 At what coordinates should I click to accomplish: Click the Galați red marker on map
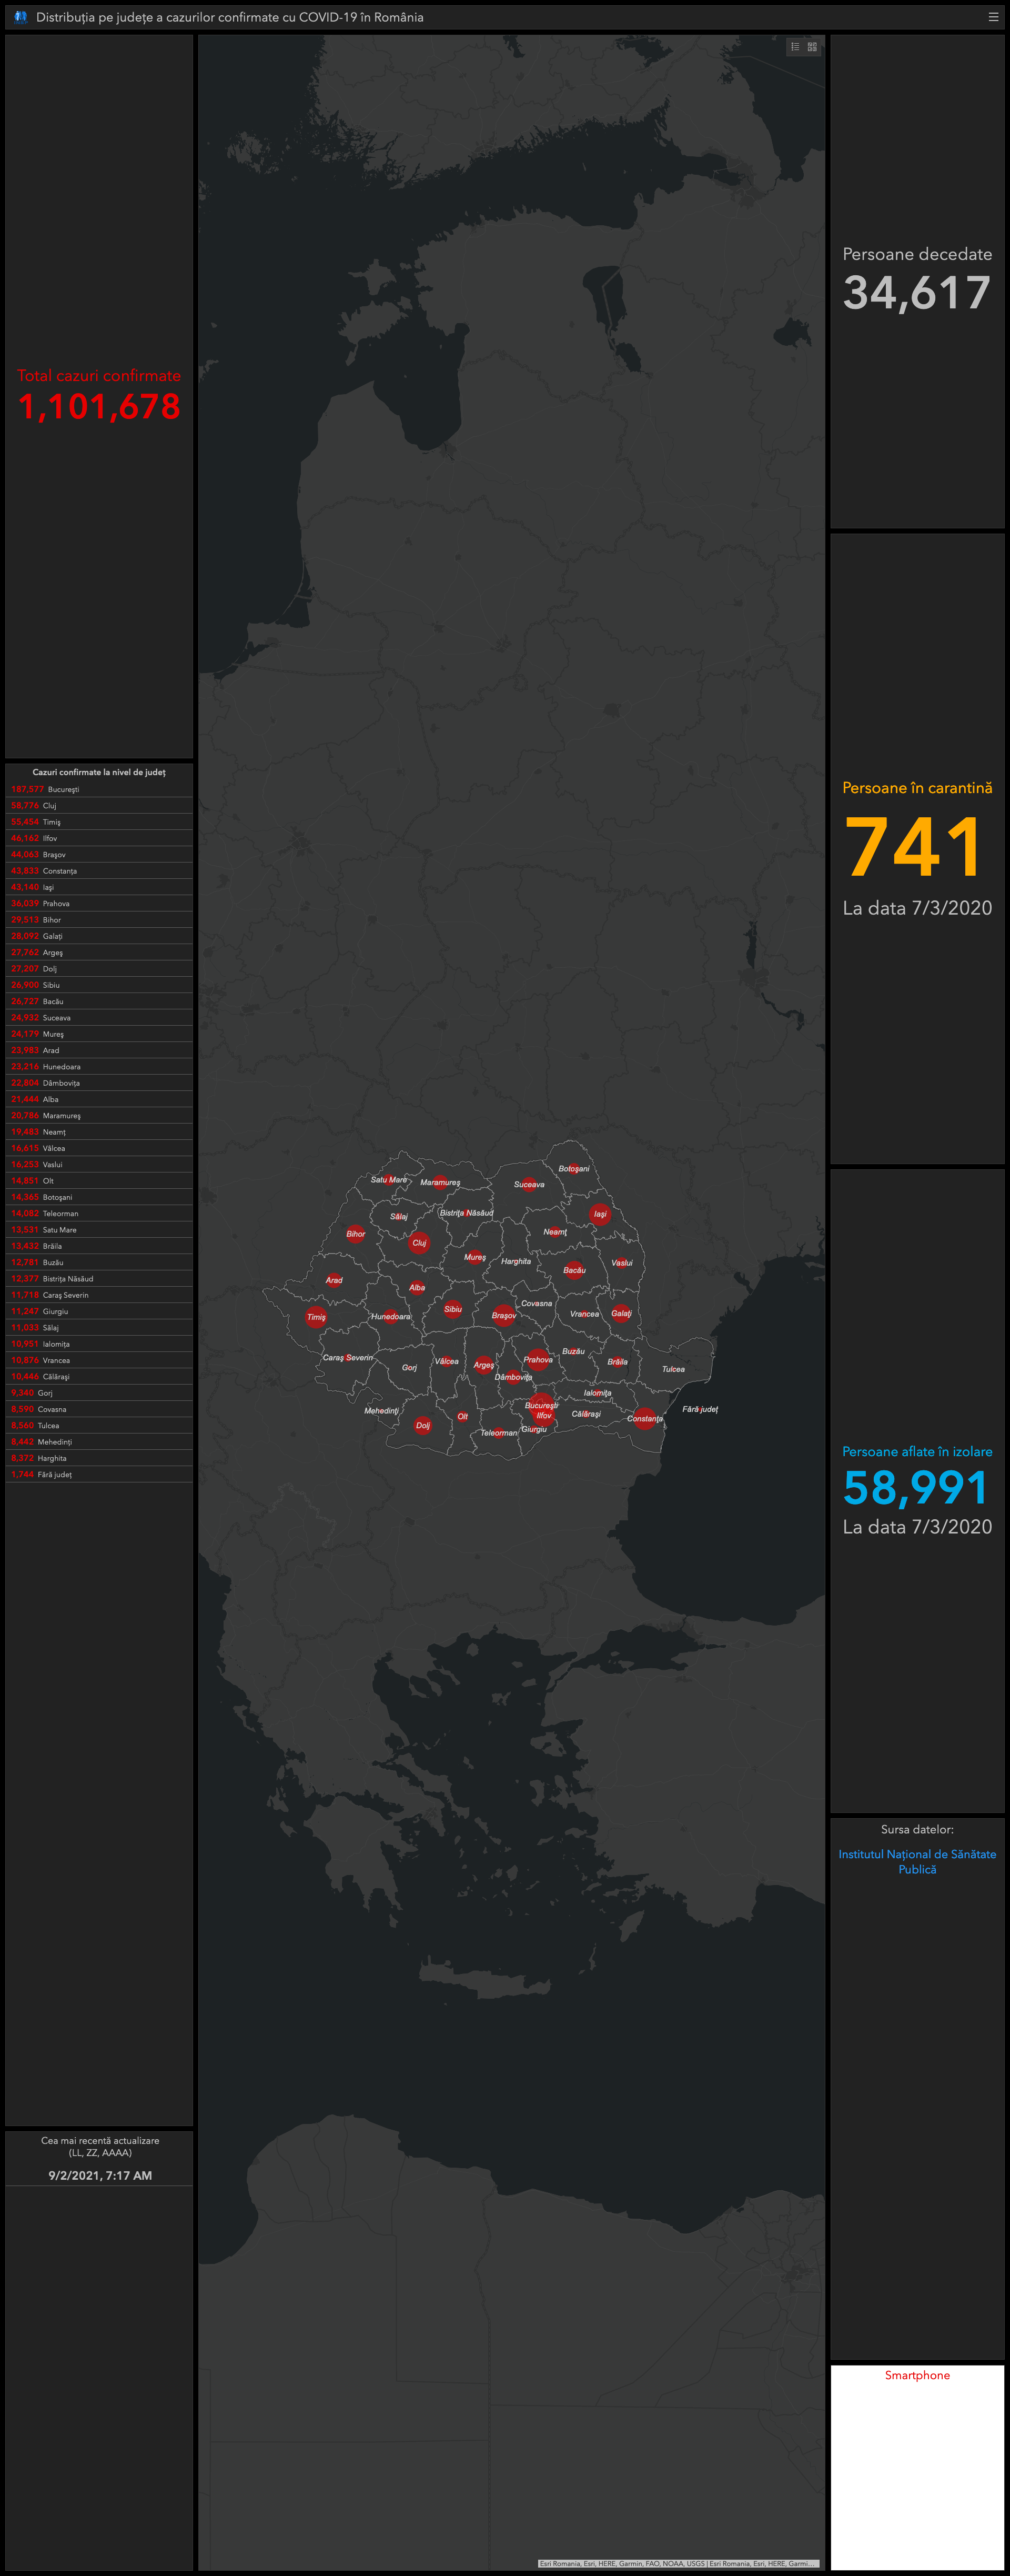pos(621,1313)
